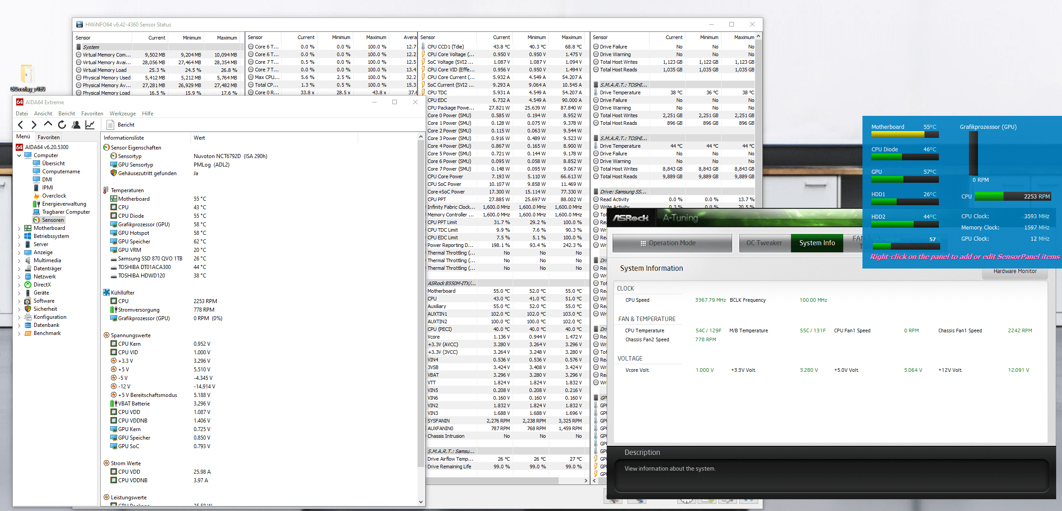Click the VBAT Batterie battery icon

coord(114,403)
